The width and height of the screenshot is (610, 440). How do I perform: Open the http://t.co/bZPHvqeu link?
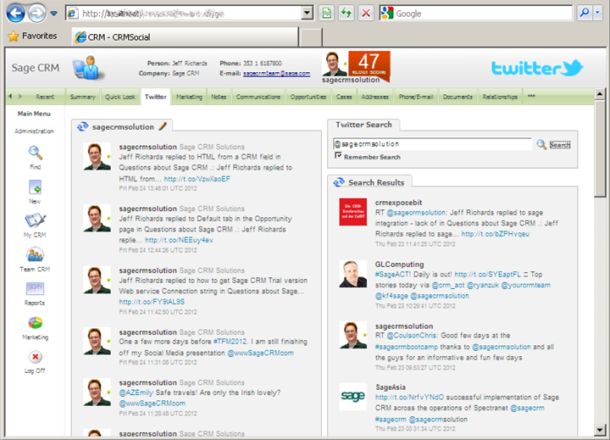pos(496,234)
